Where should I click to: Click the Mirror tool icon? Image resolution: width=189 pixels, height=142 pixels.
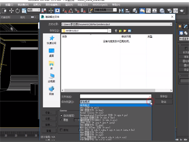(x=121, y=11)
